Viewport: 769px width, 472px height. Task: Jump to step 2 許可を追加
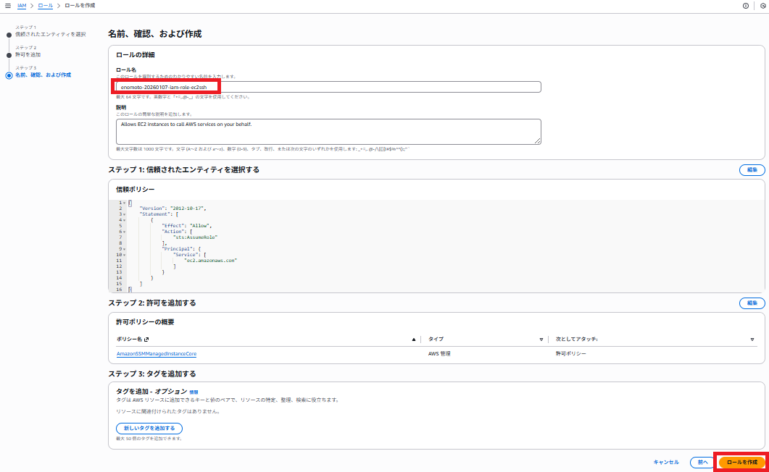pyautogui.click(x=28, y=54)
